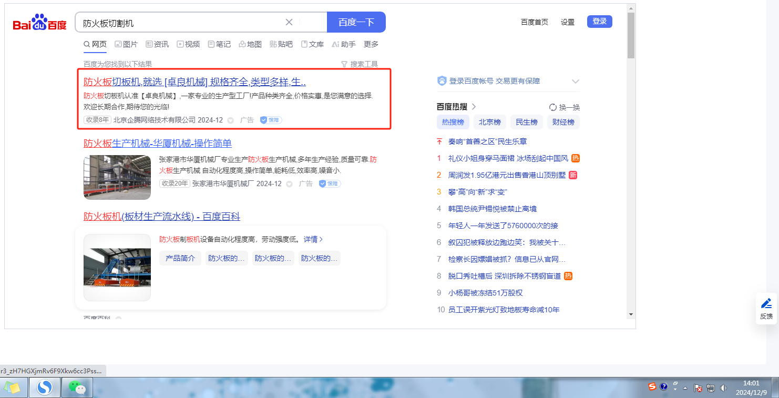Go to the 地图 tab
This screenshot has width=779, height=398.
pos(250,44)
